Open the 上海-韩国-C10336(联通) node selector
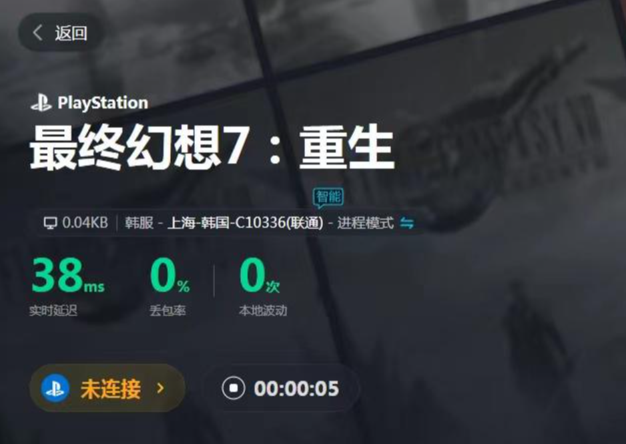Screen dimensions: 626x444 pyautogui.click(x=245, y=223)
